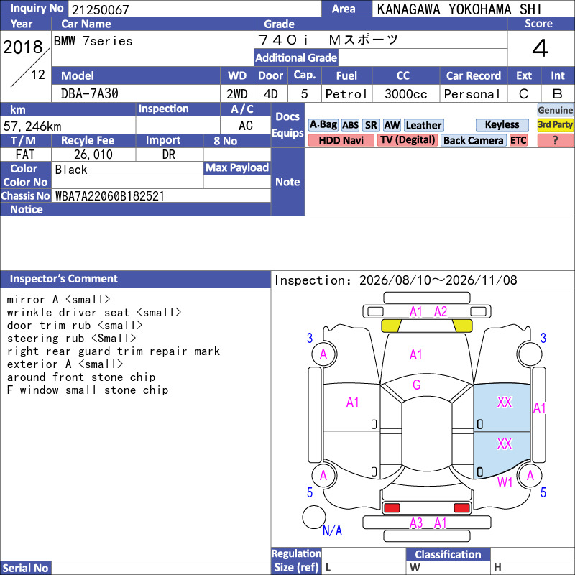Screen dimensions: 575x575
Task: Toggle the TV (Degital) badge
Action: click(x=408, y=140)
